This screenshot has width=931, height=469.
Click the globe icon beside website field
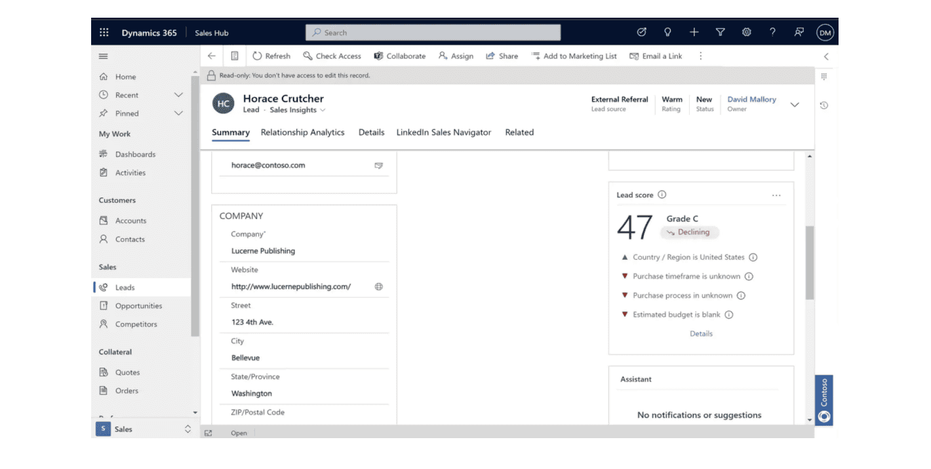(379, 287)
